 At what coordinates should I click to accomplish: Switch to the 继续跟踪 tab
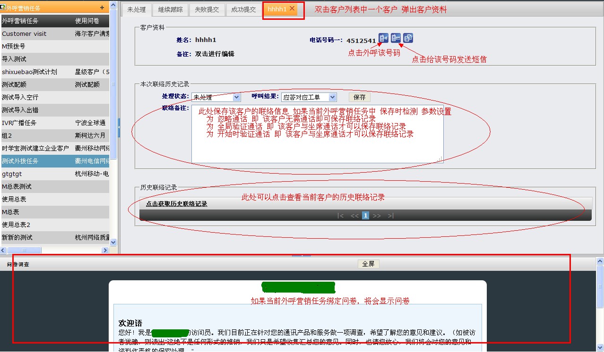coord(171,9)
